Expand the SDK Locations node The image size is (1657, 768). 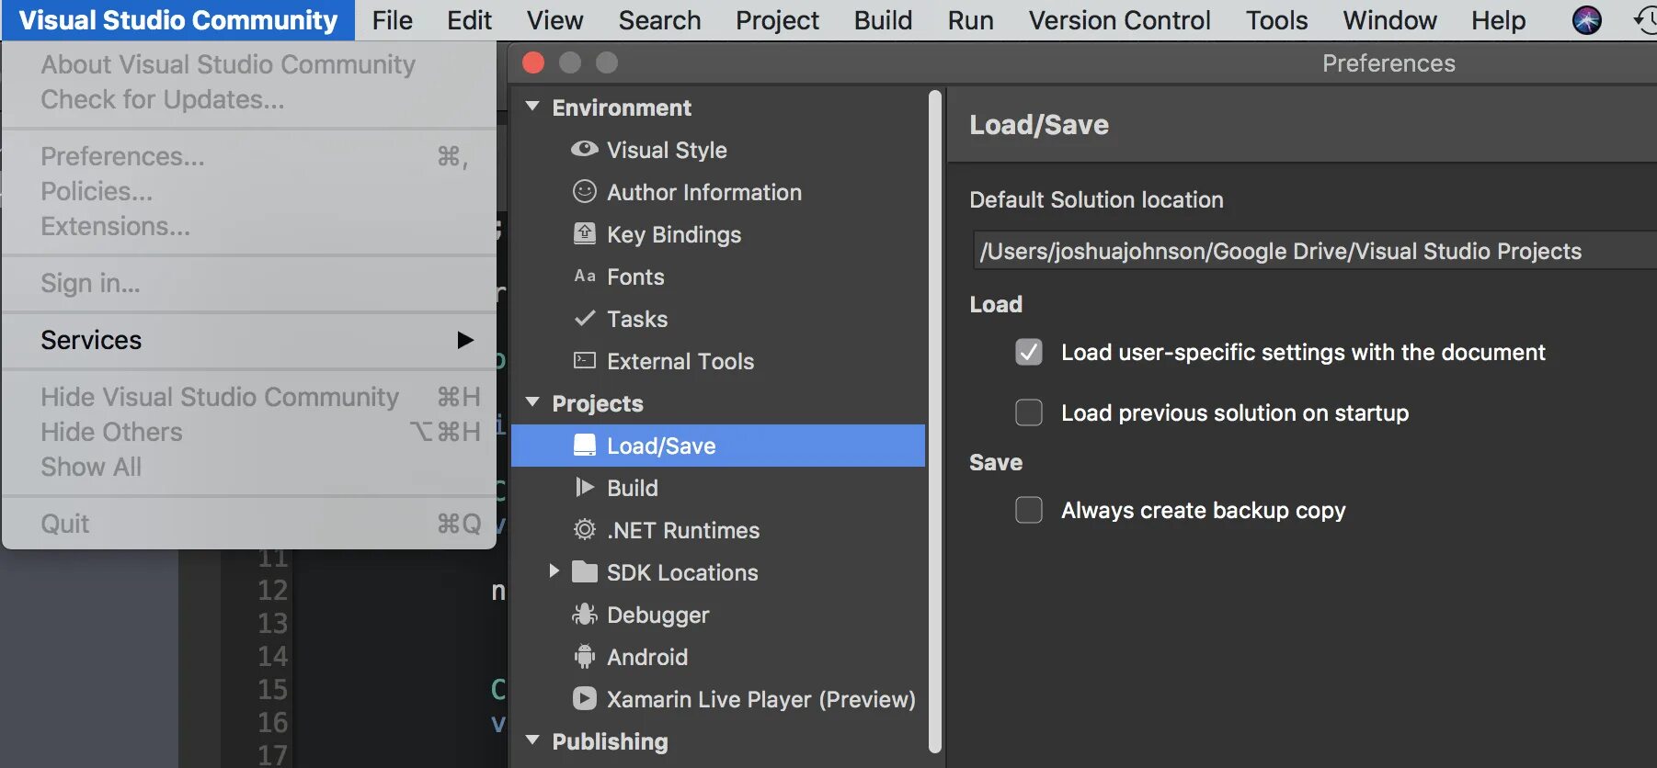(x=554, y=571)
